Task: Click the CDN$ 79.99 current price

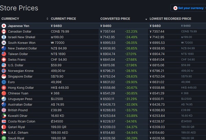Action: coord(60,32)
